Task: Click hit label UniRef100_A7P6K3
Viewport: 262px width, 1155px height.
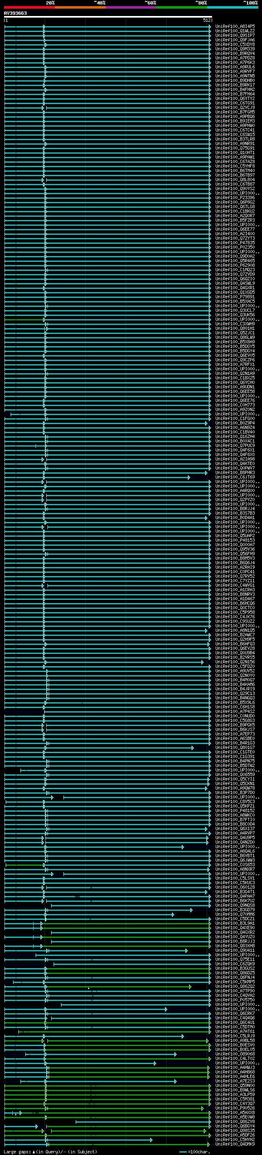Action: tap(235, 62)
